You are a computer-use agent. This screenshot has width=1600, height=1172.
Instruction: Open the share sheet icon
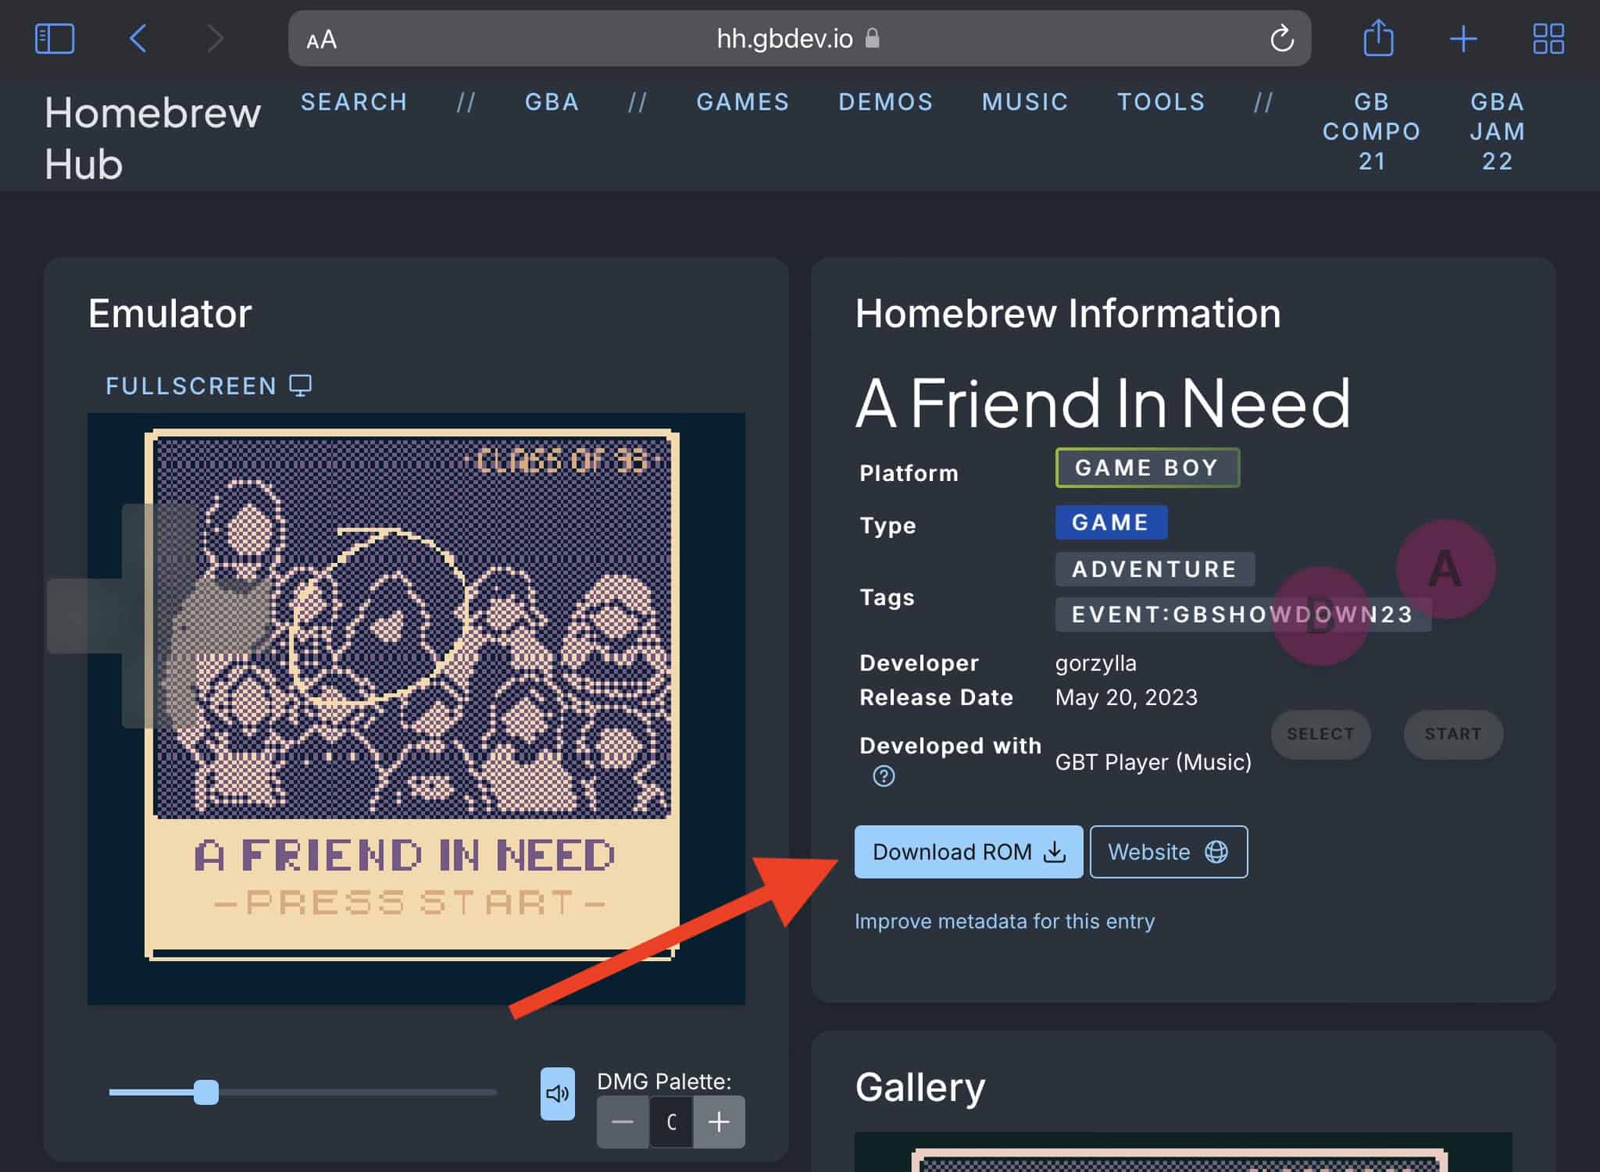(1378, 37)
